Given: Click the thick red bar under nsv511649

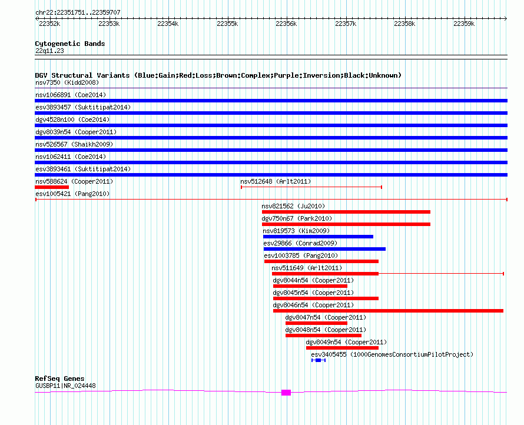Looking at the screenshot, I should pyautogui.click(x=325, y=274).
